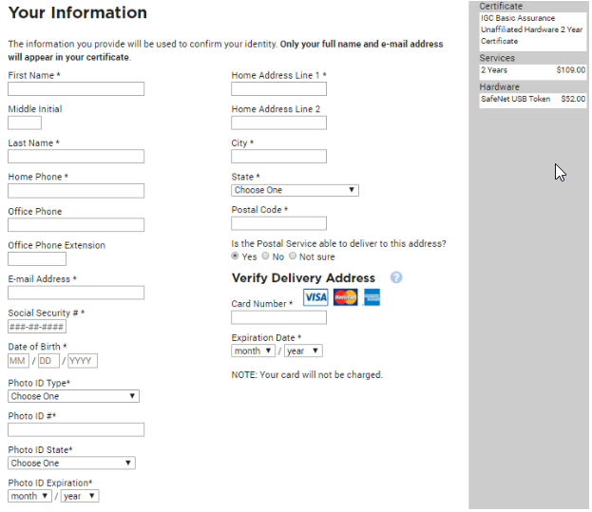
Task: Open Photo ID Expiration year dropdown
Action: tap(80, 496)
